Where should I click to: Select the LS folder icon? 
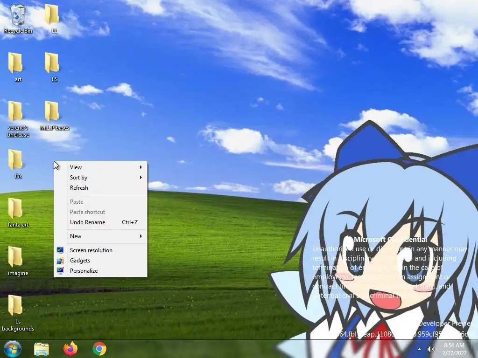[x=52, y=67]
